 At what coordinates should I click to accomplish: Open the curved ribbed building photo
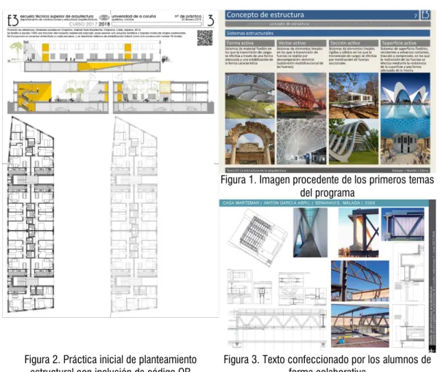click(x=354, y=142)
